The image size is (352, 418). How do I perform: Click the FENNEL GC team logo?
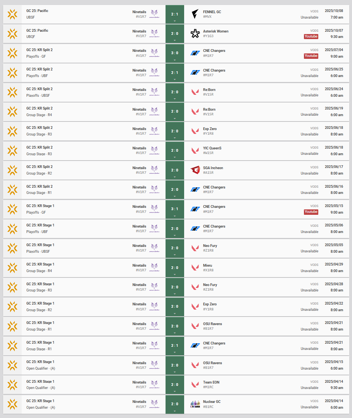tap(195, 14)
